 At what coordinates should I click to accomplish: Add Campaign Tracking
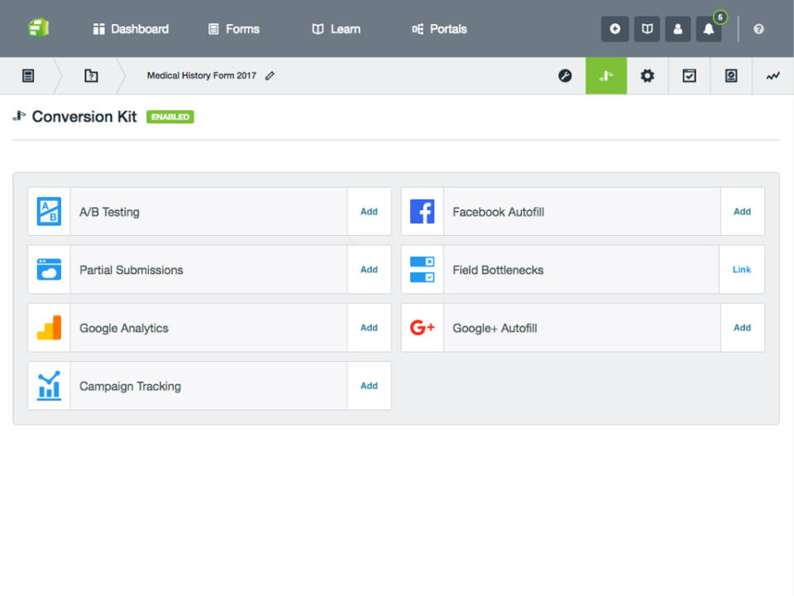coord(369,386)
